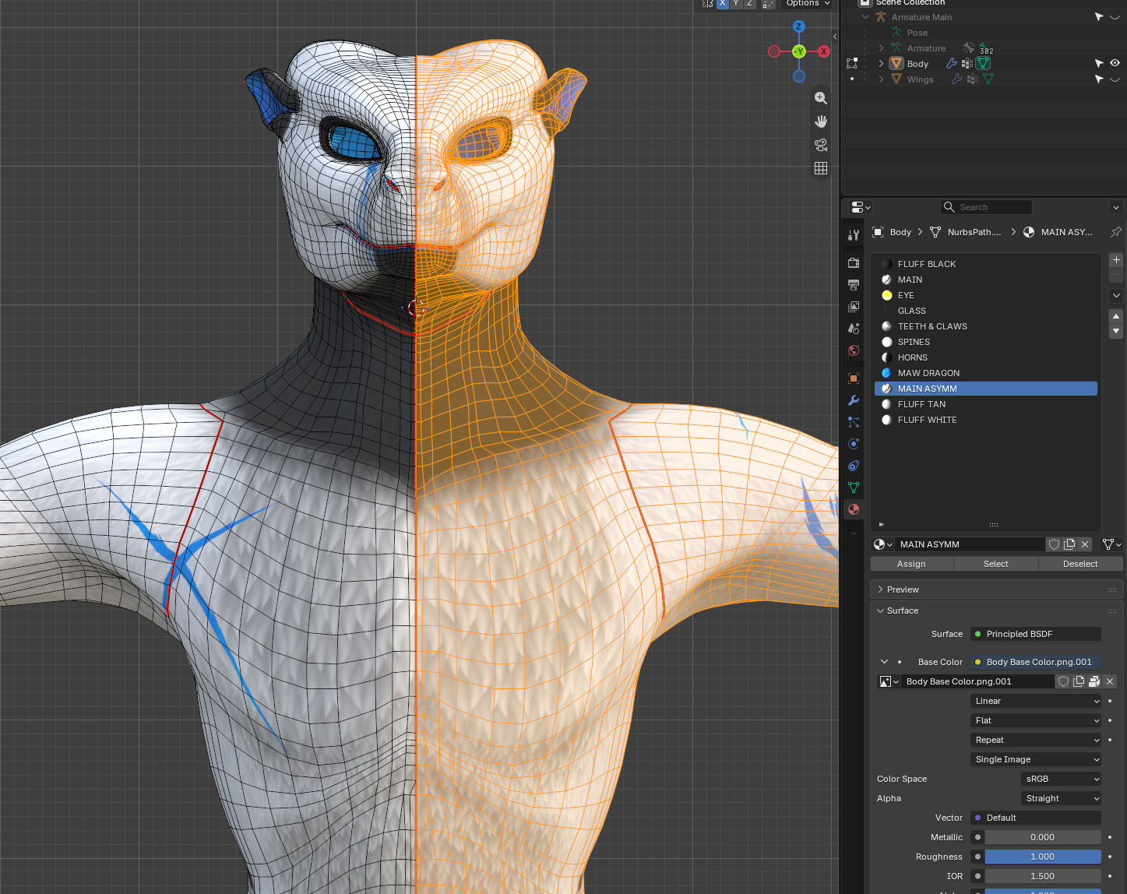Click the zoom magnifier icon in the viewport
Viewport: 1127px width, 894px height.
pyautogui.click(x=821, y=97)
